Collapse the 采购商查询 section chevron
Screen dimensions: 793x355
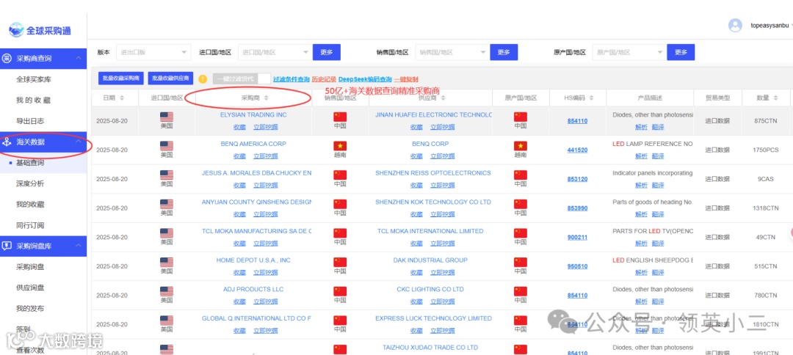point(79,59)
